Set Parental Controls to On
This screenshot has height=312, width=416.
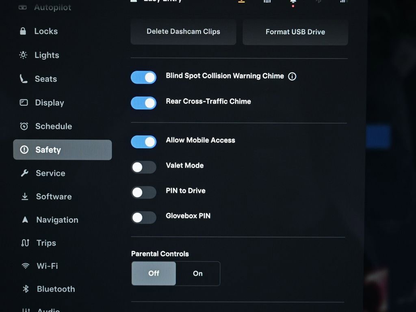coord(198,273)
